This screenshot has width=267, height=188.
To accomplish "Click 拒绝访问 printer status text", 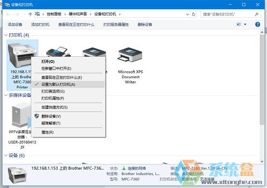I will pos(198,179).
